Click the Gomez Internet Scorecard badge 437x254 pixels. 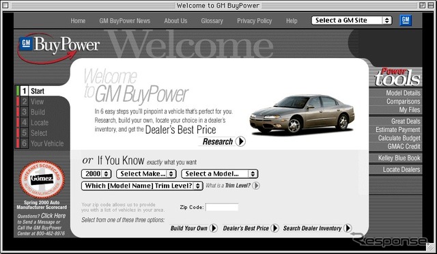[x=42, y=180]
